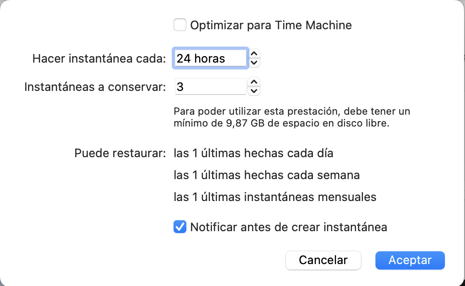
Task: Increase snapshot interval with up stepper arrow
Action: tap(255, 53)
